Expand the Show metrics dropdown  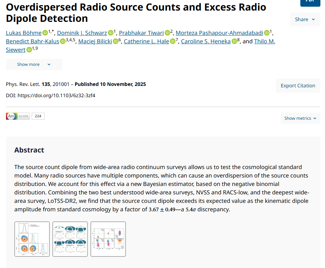(x=300, y=118)
